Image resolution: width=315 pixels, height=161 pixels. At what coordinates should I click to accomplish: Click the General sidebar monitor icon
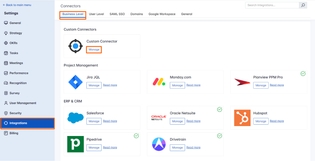pyautogui.click(x=6, y=23)
